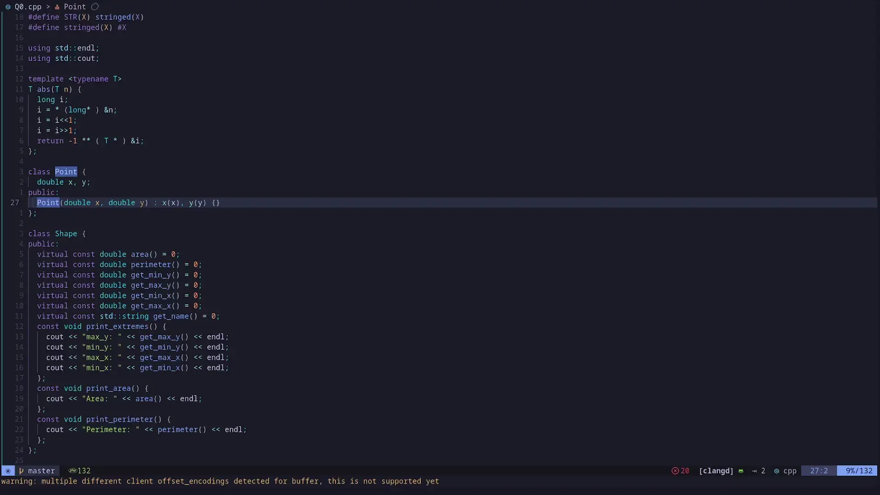Click the print_perimeter function name
This screenshot has width=880, height=495.
tap(120, 419)
